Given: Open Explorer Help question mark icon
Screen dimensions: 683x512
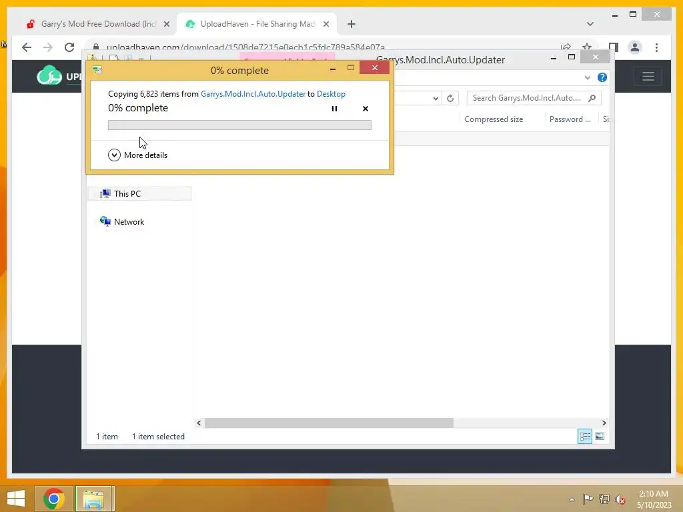Looking at the screenshot, I should [x=602, y=77].
